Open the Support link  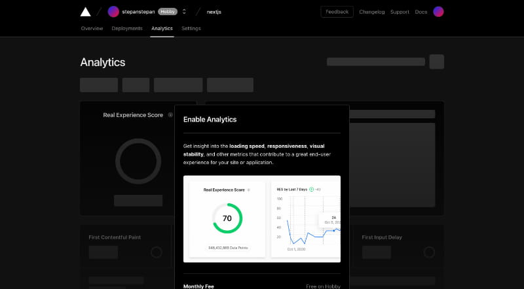[x=400, y=12]
